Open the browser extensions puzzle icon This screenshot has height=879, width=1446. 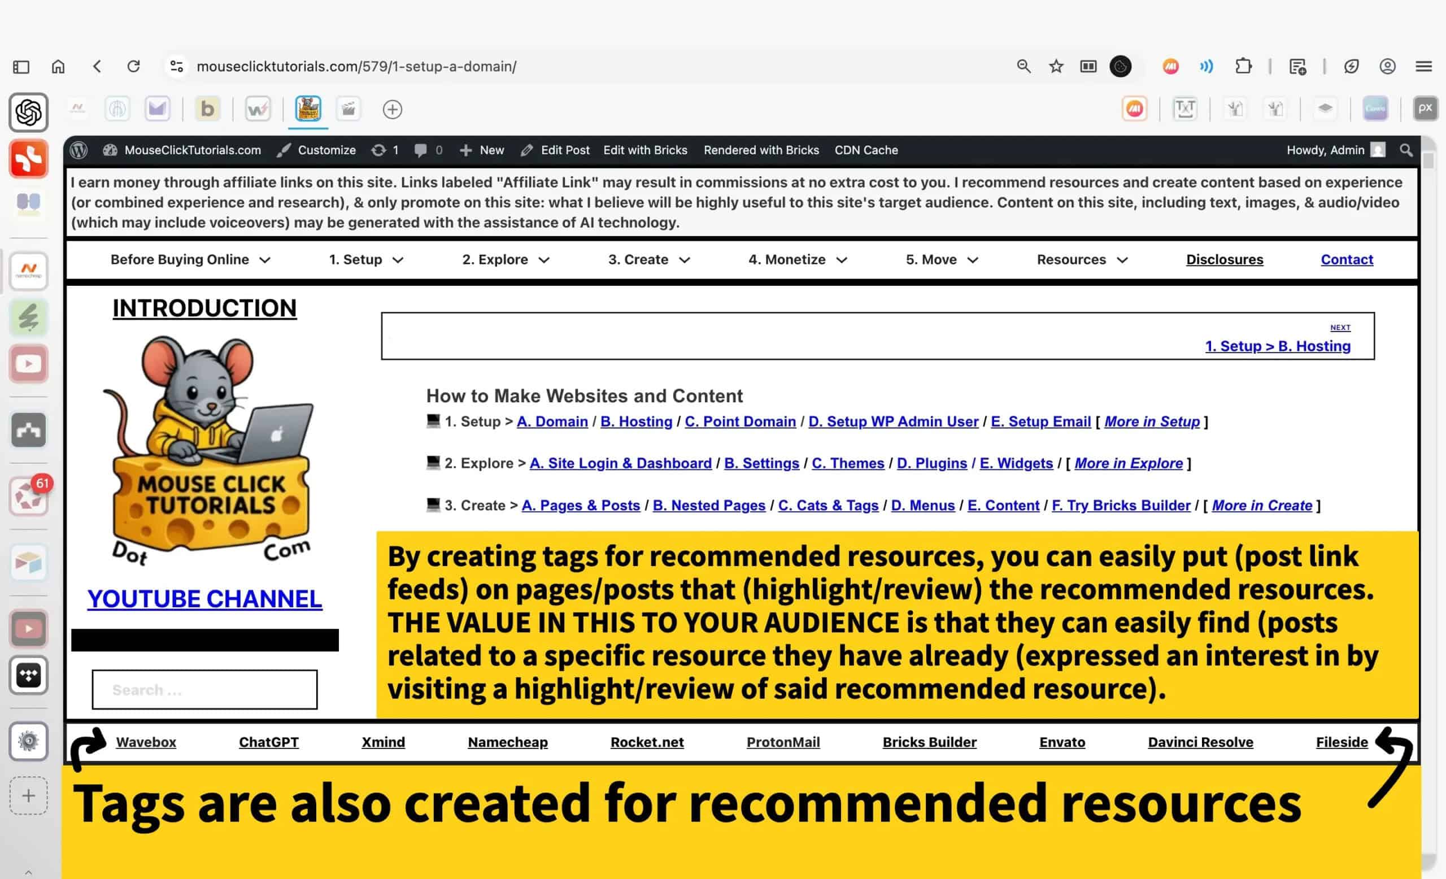click(x=1243, y=66)
